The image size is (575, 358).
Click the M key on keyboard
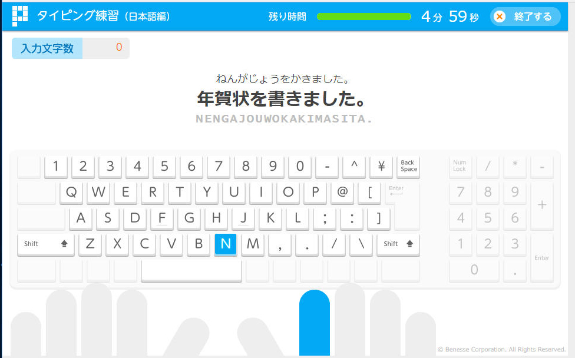(x=253, y=244)
